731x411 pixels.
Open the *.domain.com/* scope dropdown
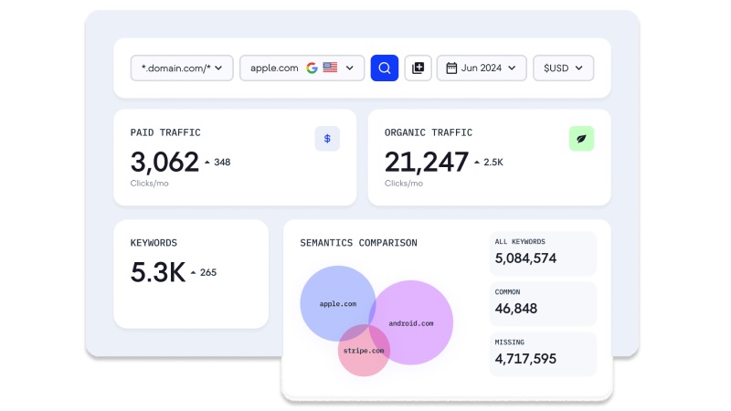(182, 68)
